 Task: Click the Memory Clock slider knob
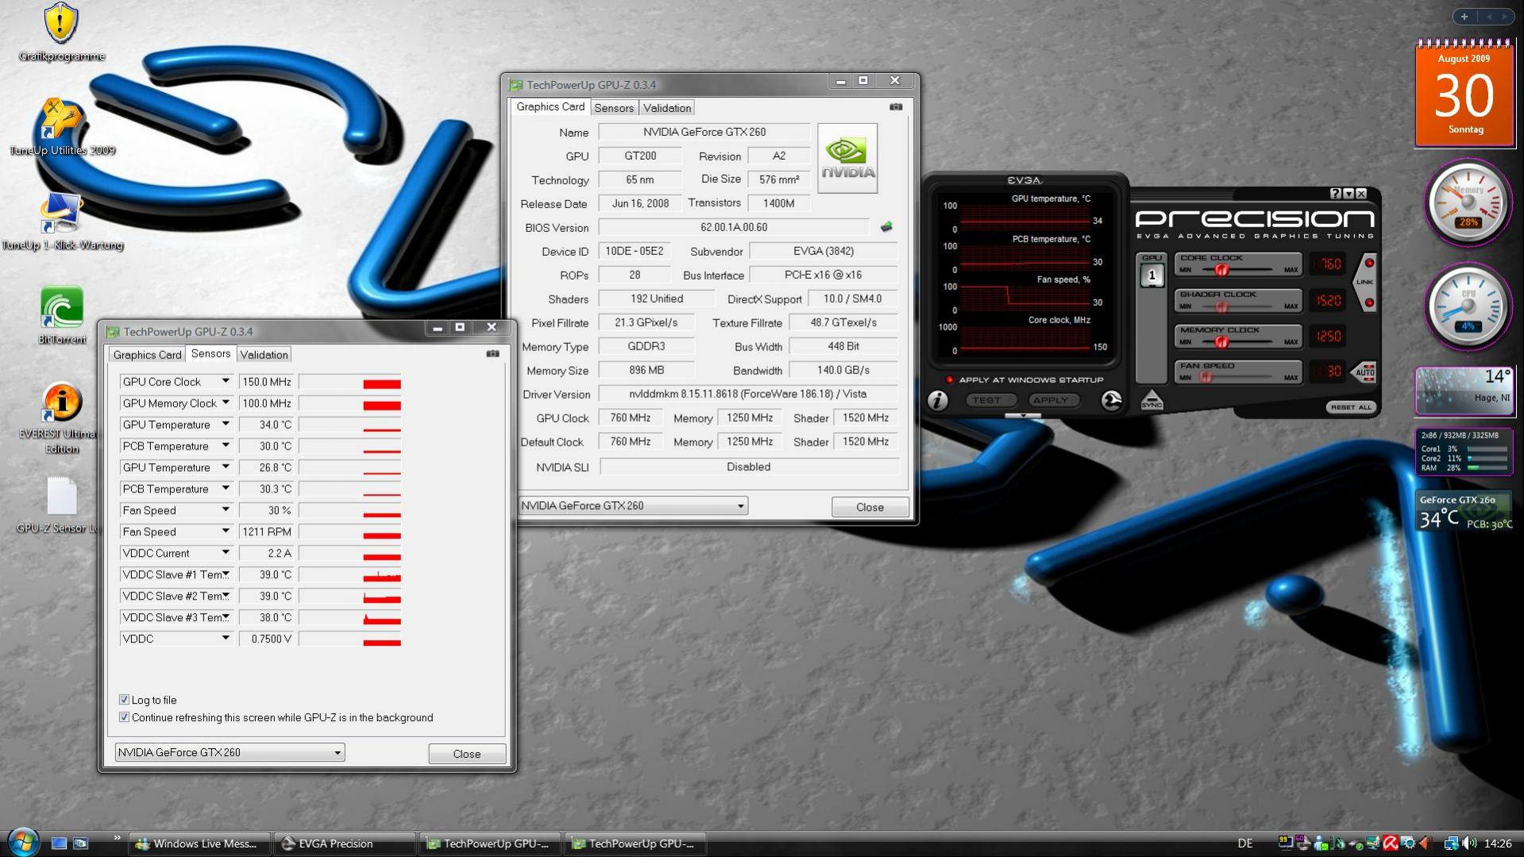point(1221,342)
